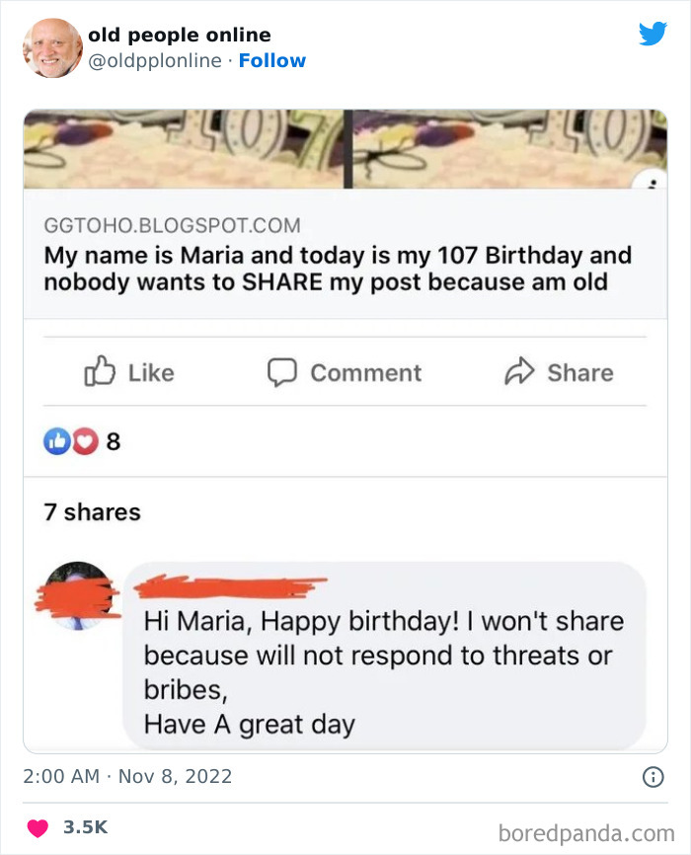Click the Twitter bird logo
Viewport: 691px width, 855px height.
[x=653, y=35]
